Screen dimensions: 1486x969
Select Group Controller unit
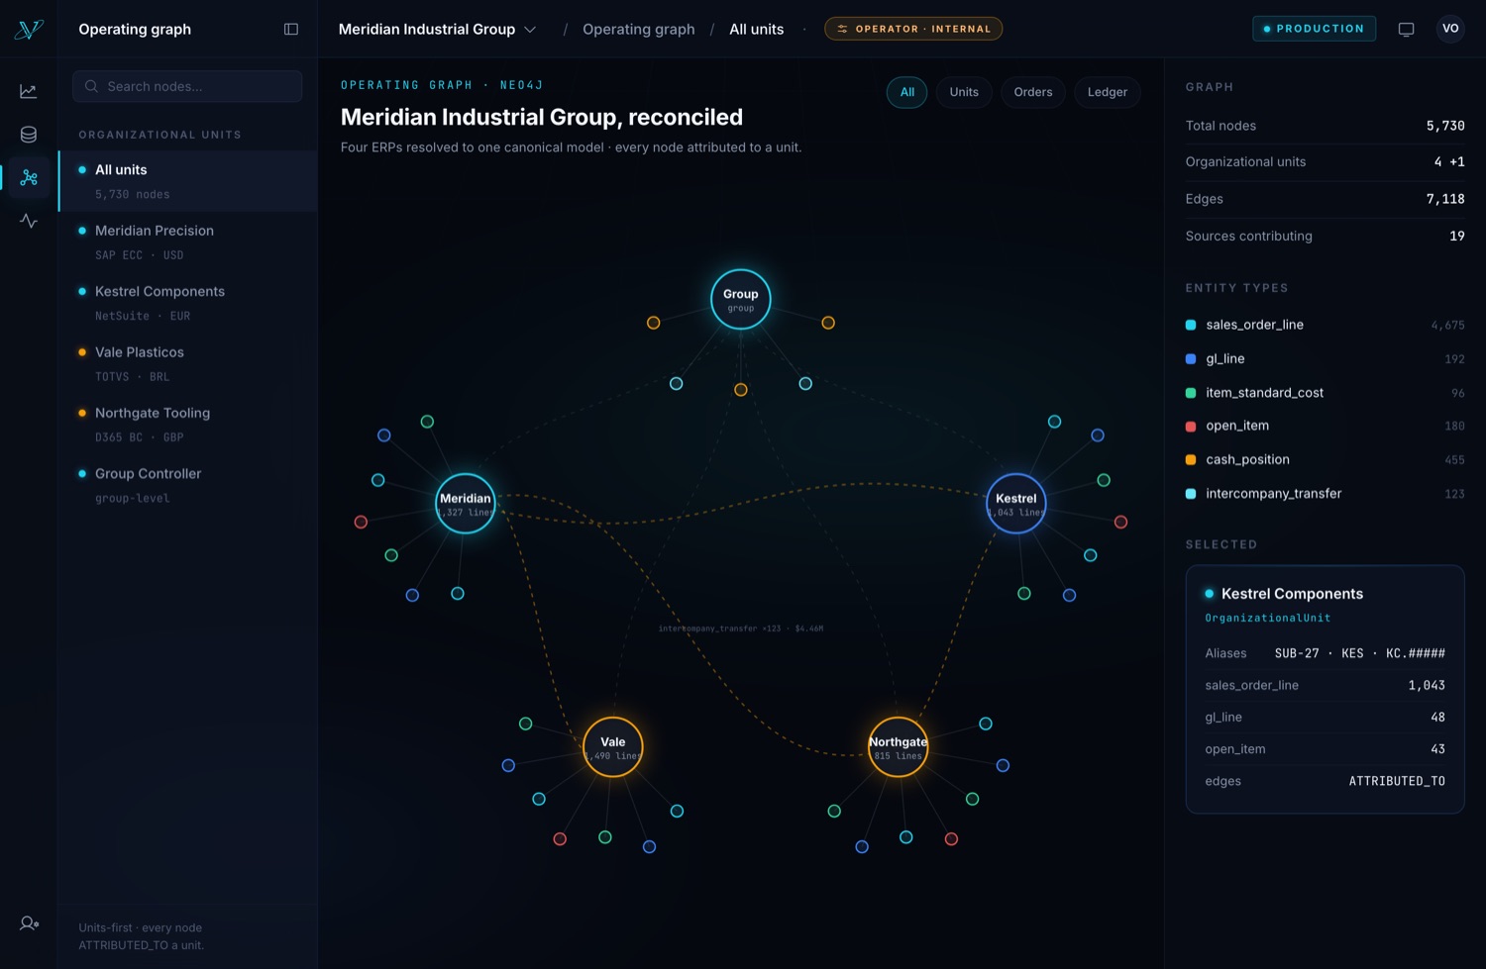(188, 485)
